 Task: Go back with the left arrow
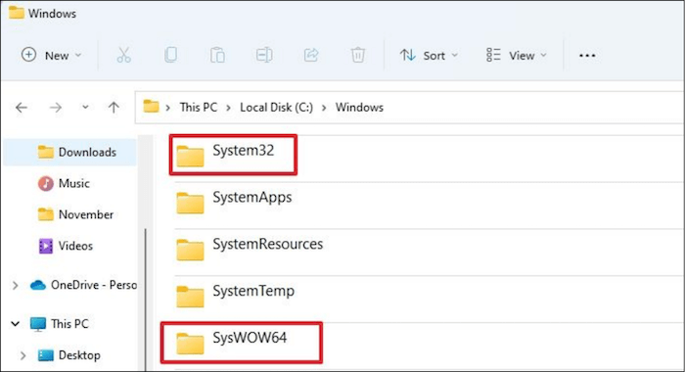pyautogui.click(x=22, y=108)
